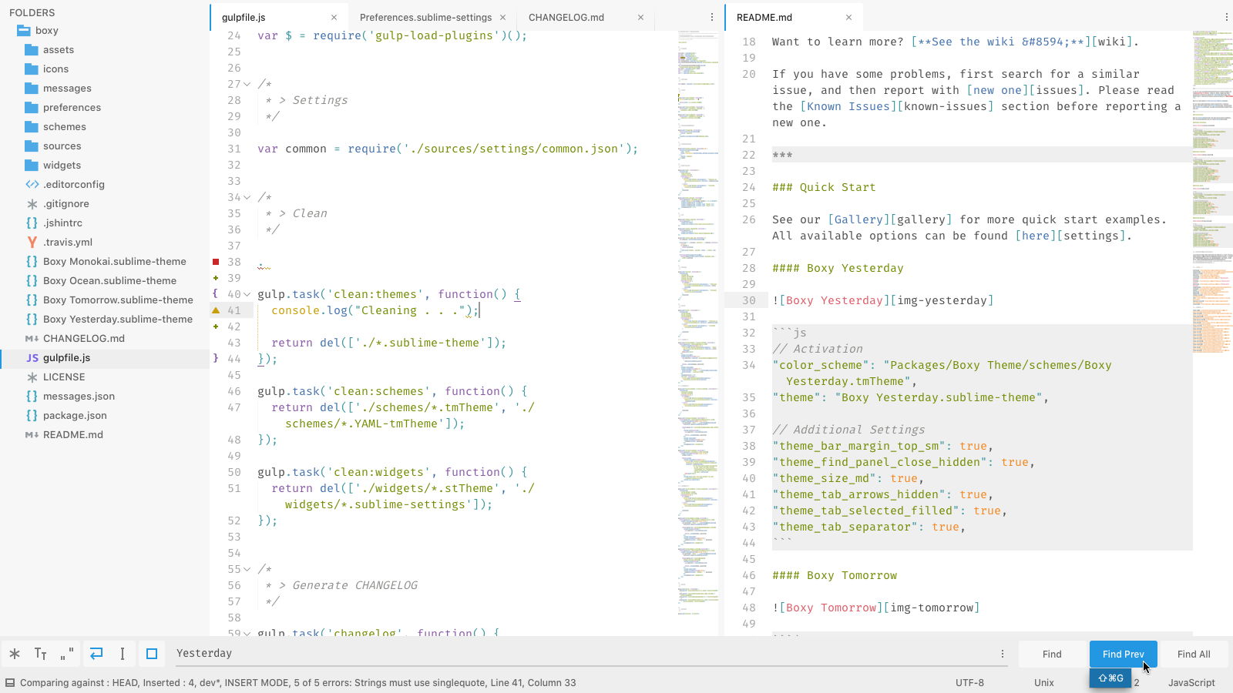Toggle regular expression search option
Viewport: 1233px width, 693px height.
[15, 654]
